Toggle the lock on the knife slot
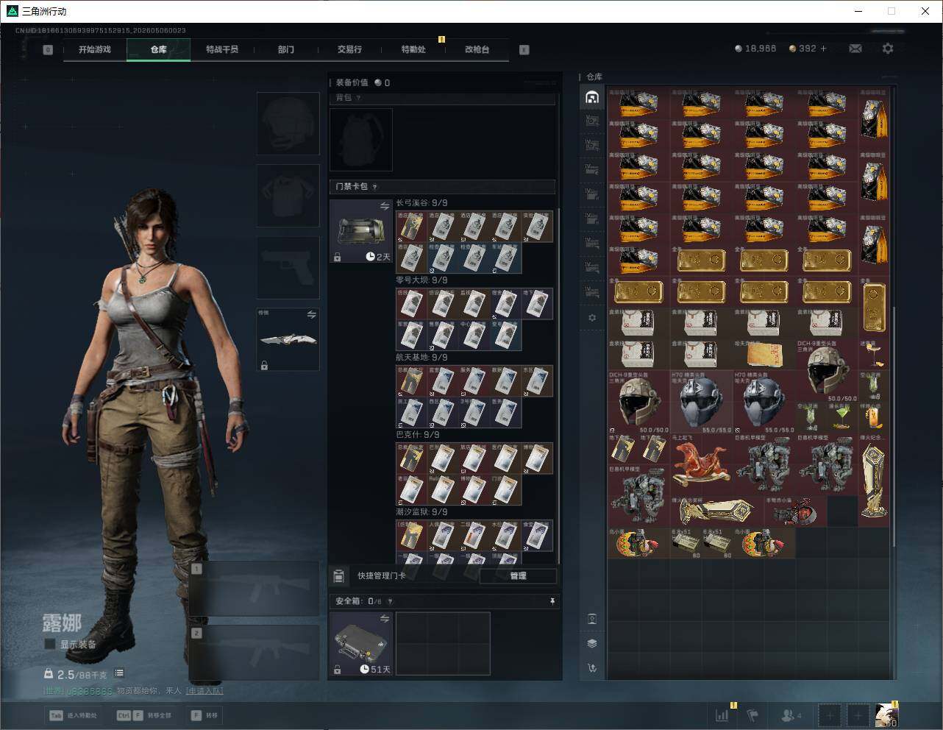The height and width of the screenshot is (730, 943). pyautogui.click(x=264, y=365)
